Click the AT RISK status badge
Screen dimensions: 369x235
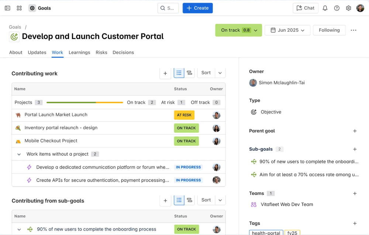184,115
